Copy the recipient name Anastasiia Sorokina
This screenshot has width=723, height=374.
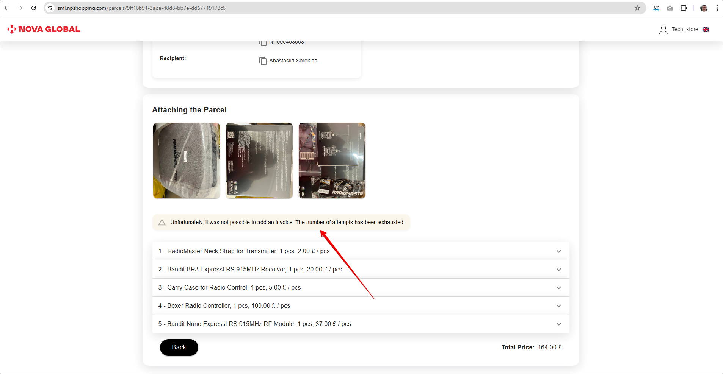tap(263, 61)
